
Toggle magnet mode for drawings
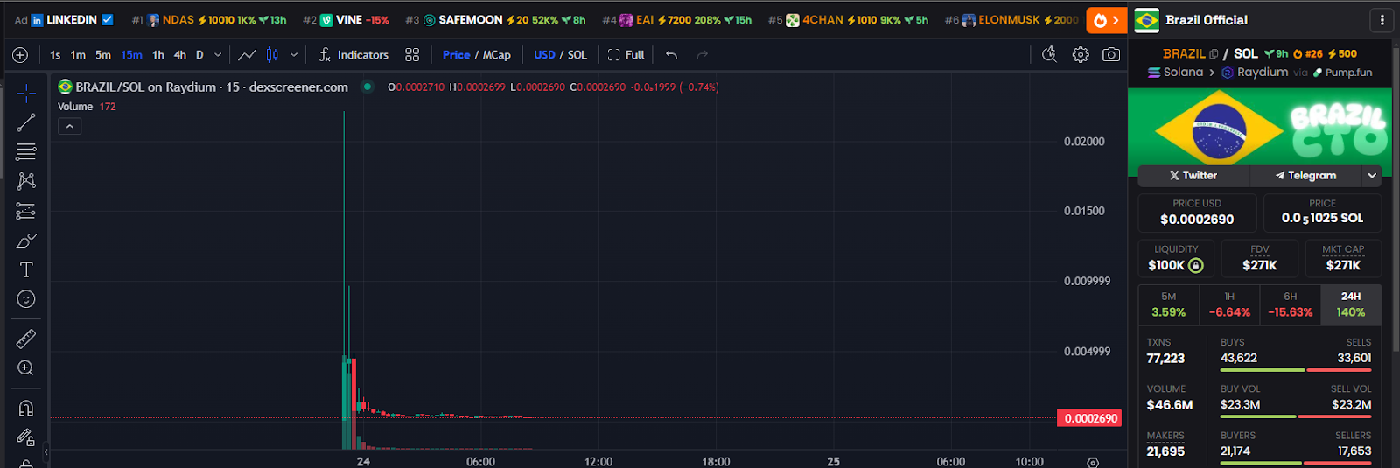(x=26, y=408)
